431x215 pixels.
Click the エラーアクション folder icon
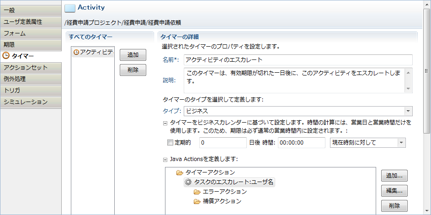(197, 192)
